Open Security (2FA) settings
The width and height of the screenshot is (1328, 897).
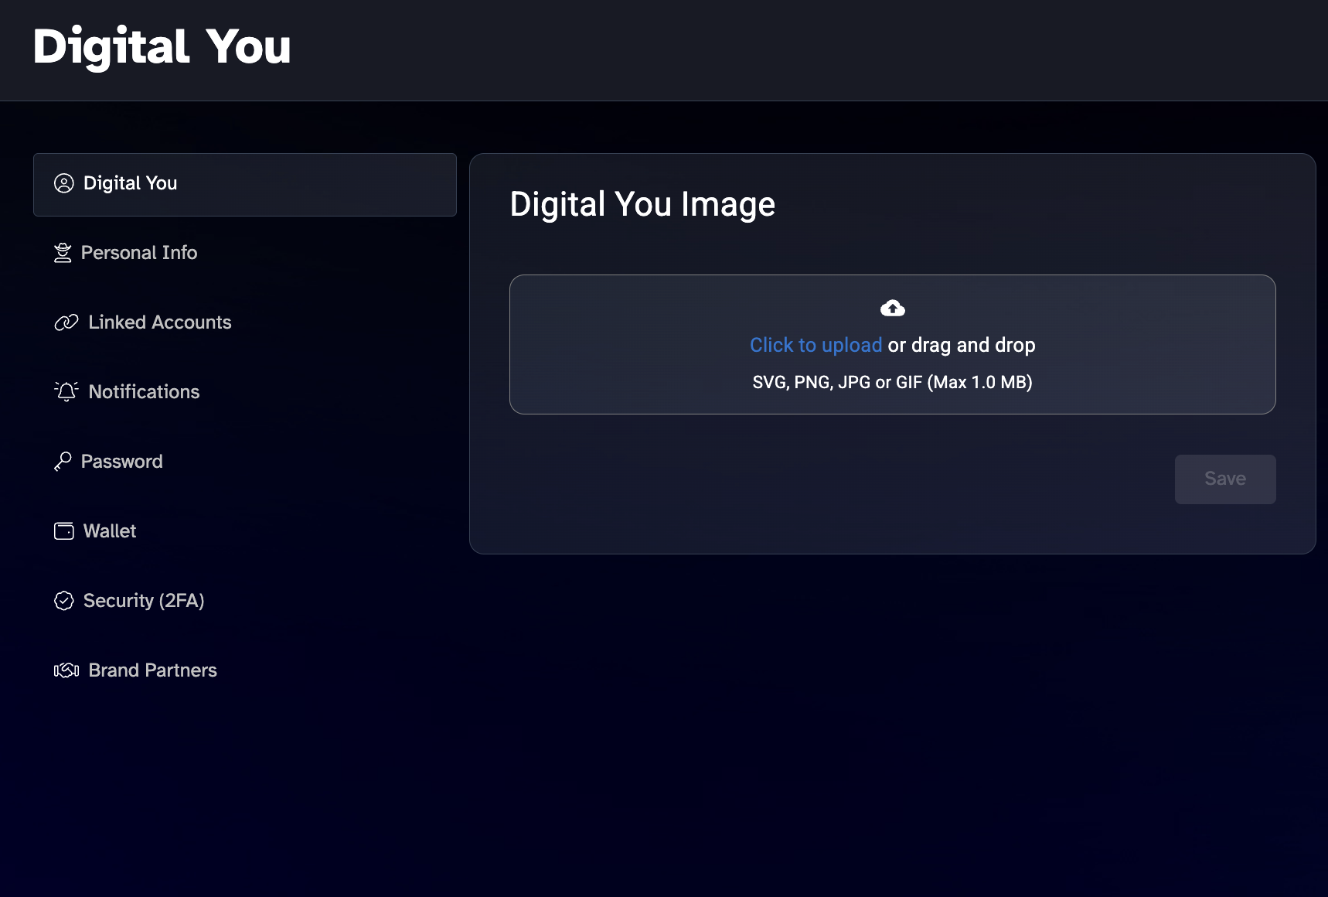click(x=245, y=601)
